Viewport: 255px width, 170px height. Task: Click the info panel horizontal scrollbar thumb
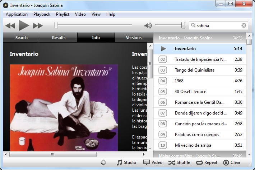[x=53, y=154]
